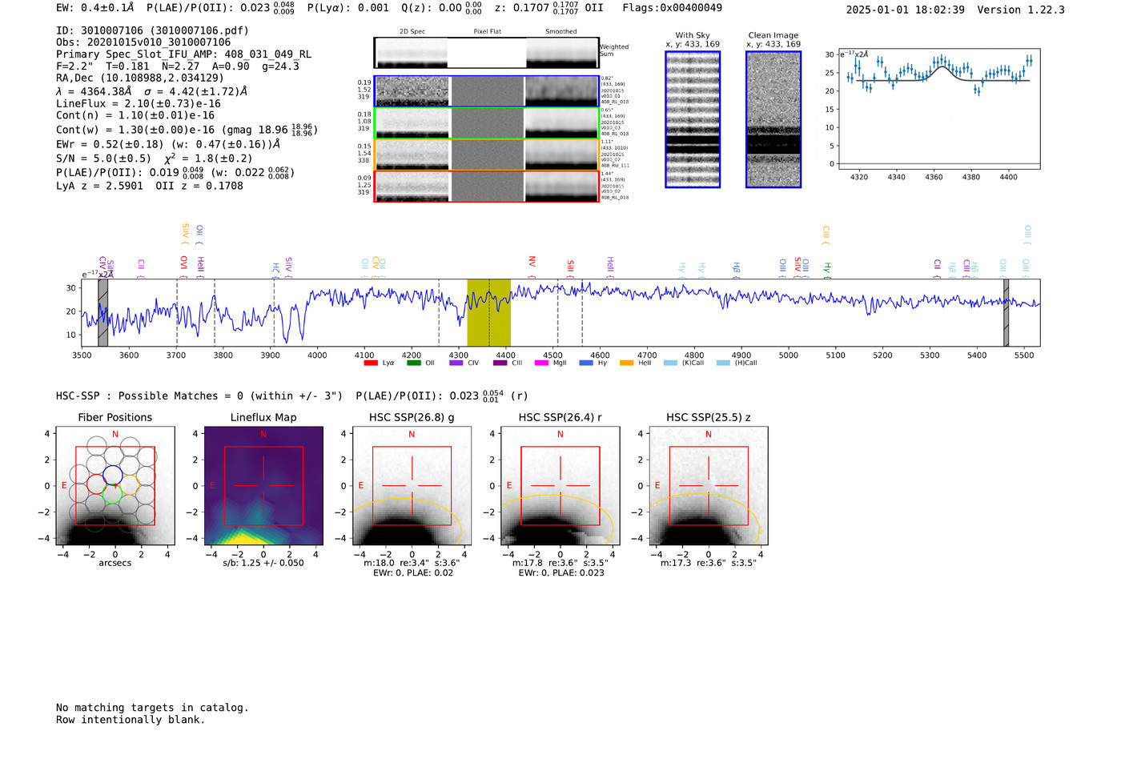Open the Clean Image cutout
Viewport: 1121px width, 763px height.
[x=773, y=119]
